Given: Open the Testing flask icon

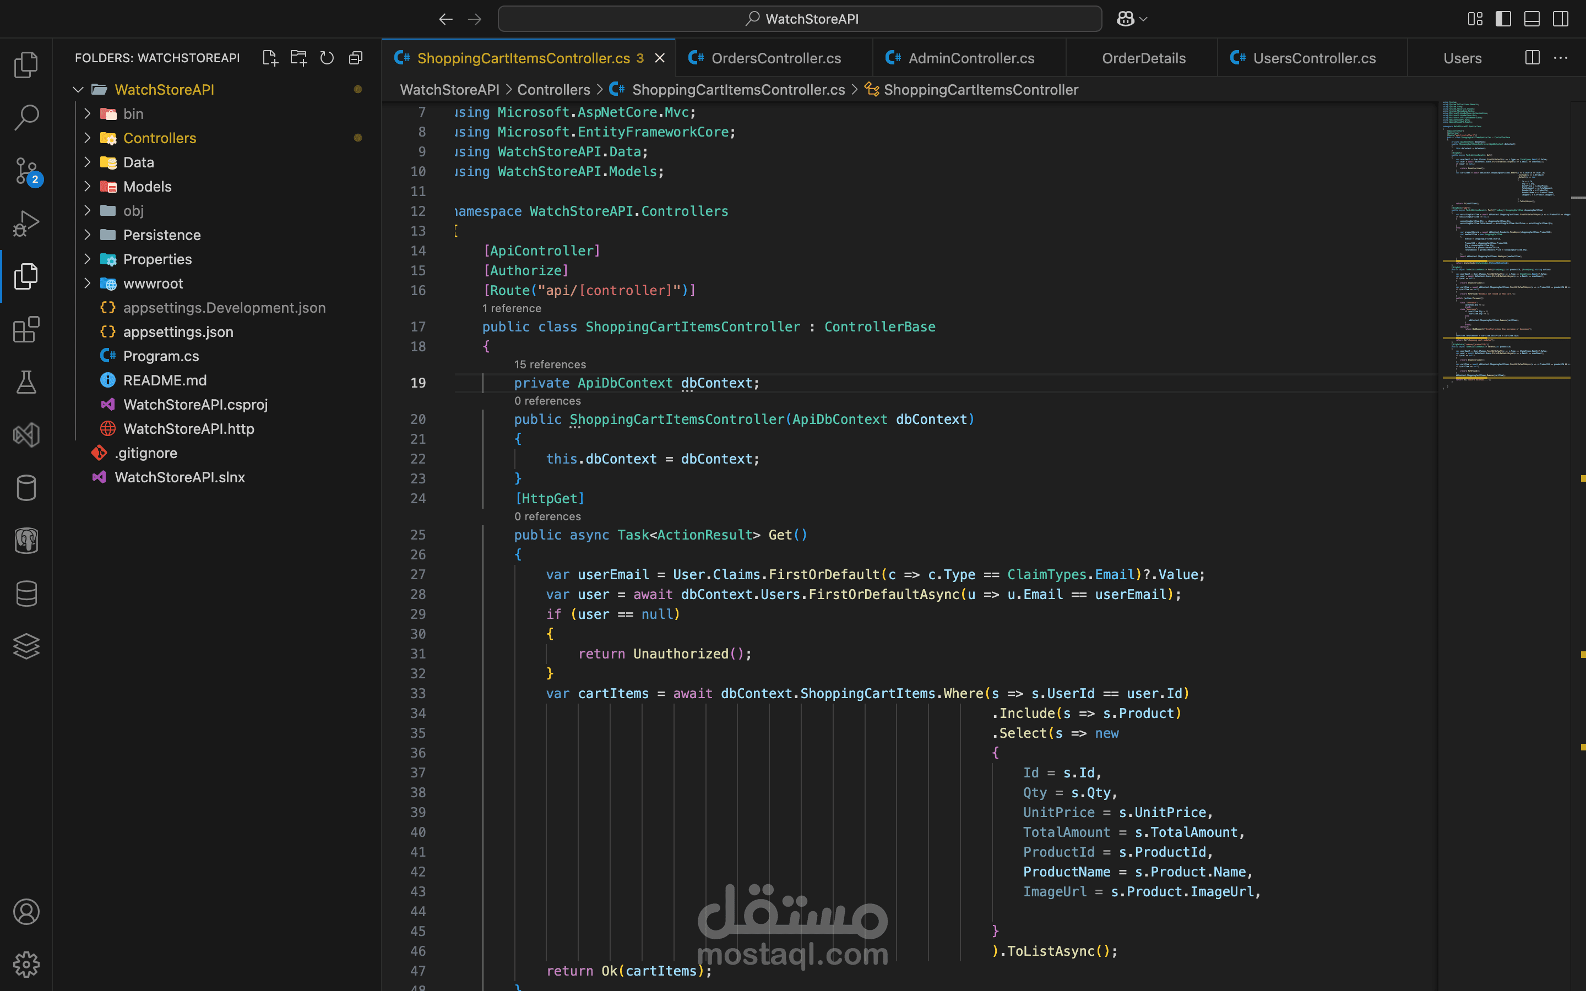Looking at the screenshot, I should coord(26,382).
